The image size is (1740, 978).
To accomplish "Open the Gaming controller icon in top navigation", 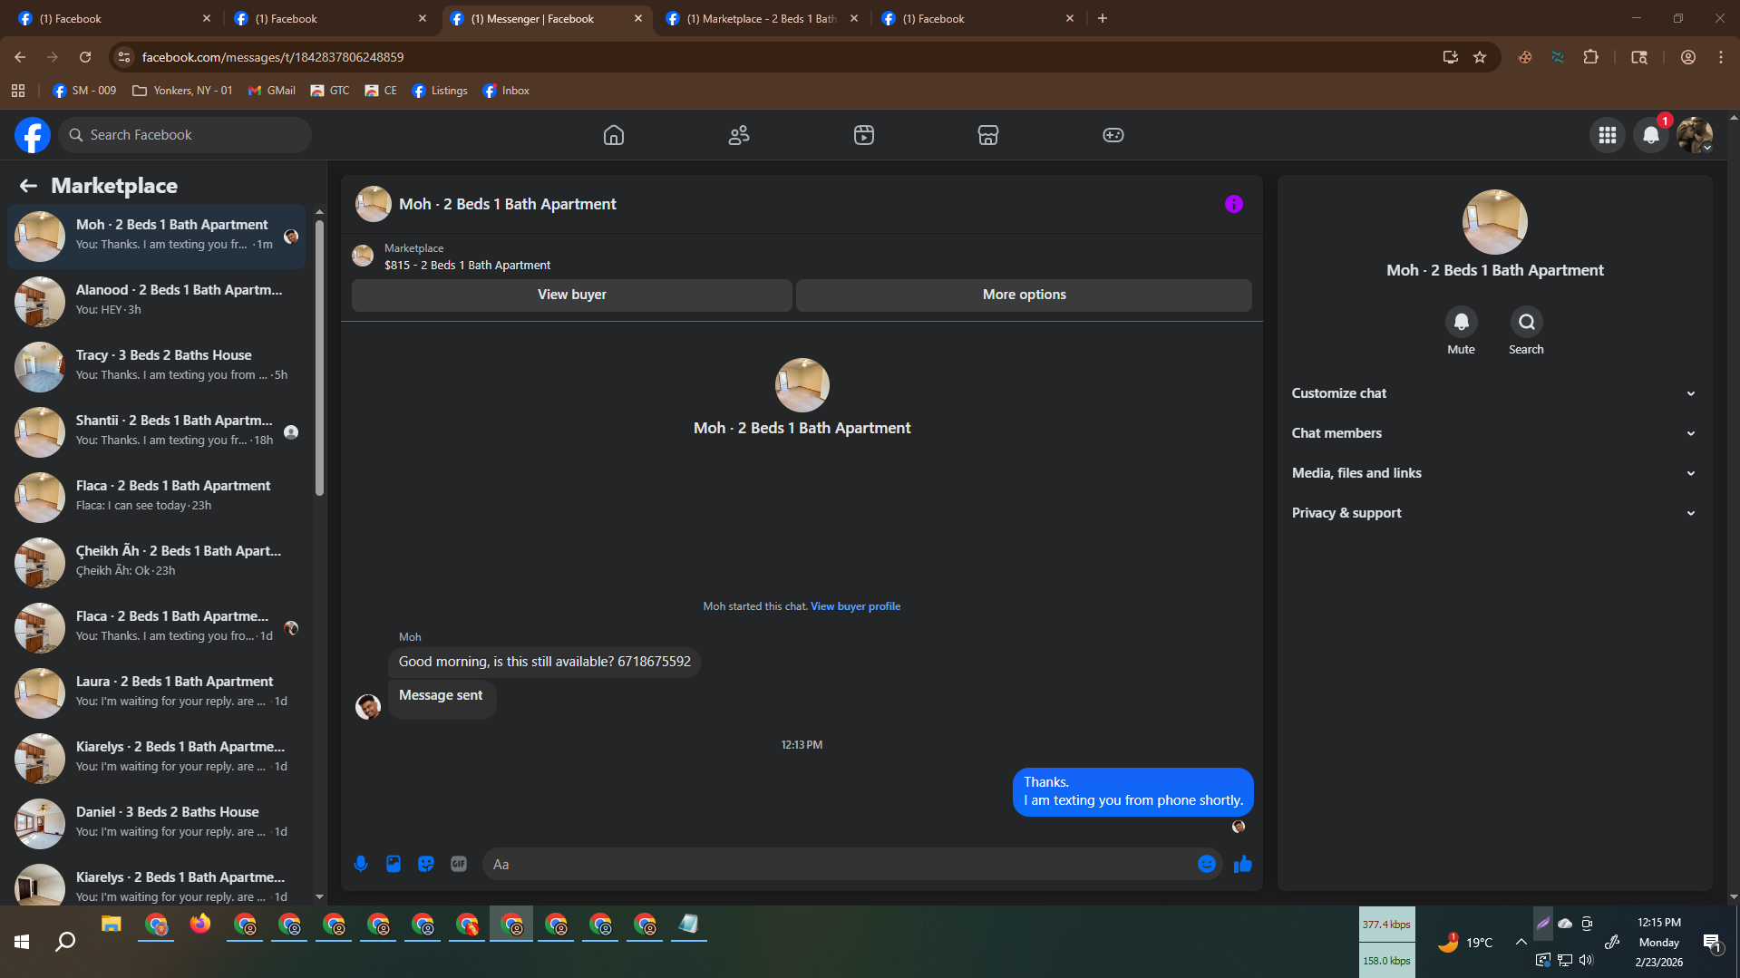I will [1113, 135].
